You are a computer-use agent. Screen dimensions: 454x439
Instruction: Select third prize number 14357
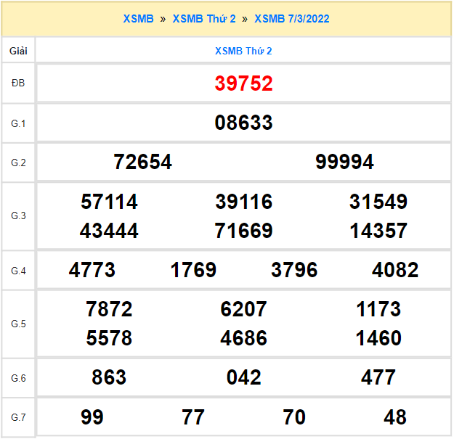[x=378, y=231]
